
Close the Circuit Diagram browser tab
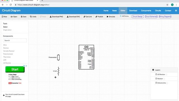[x=37, y=1]
